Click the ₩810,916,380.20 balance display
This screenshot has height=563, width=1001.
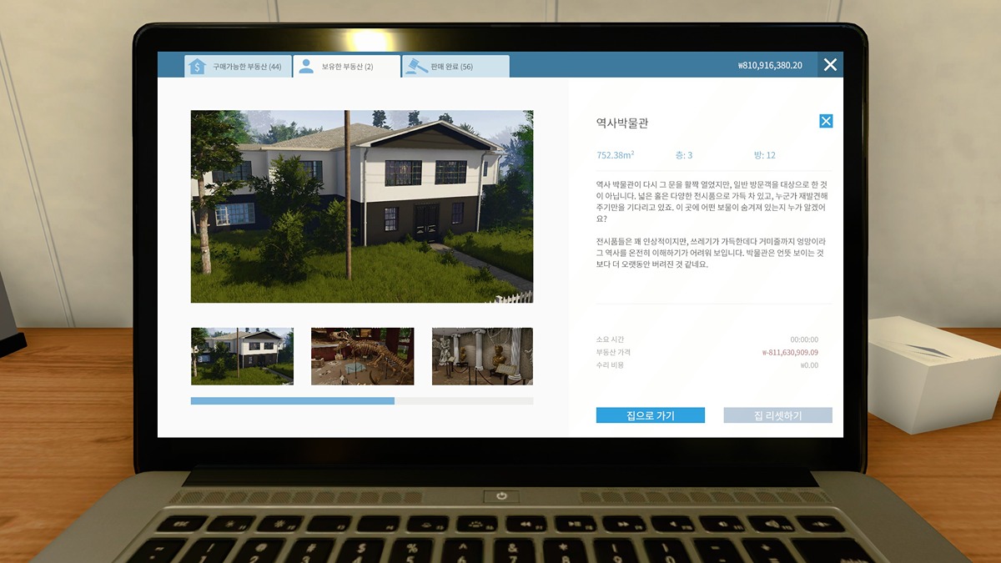pyautogui.click(x=770, y=65)
